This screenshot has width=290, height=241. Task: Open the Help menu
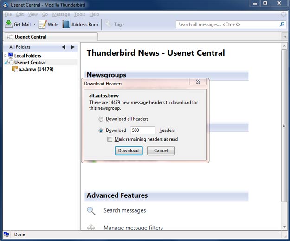tap(94, 14)
